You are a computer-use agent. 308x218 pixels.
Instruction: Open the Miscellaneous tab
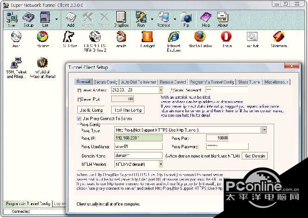tap(277, 82)
